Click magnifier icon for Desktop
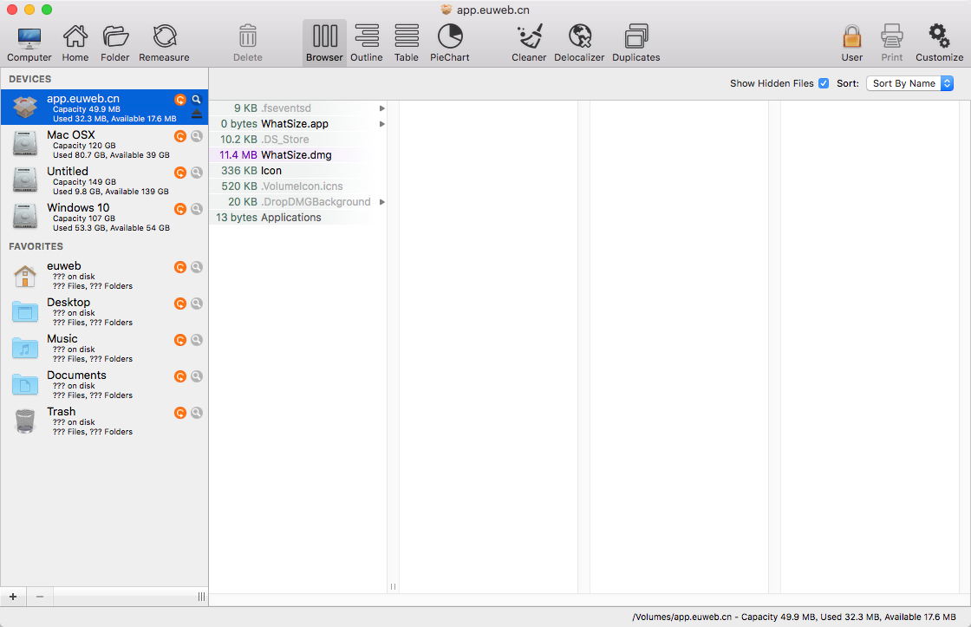Viewport: 971px width, 627px height. tap(196, 304)
